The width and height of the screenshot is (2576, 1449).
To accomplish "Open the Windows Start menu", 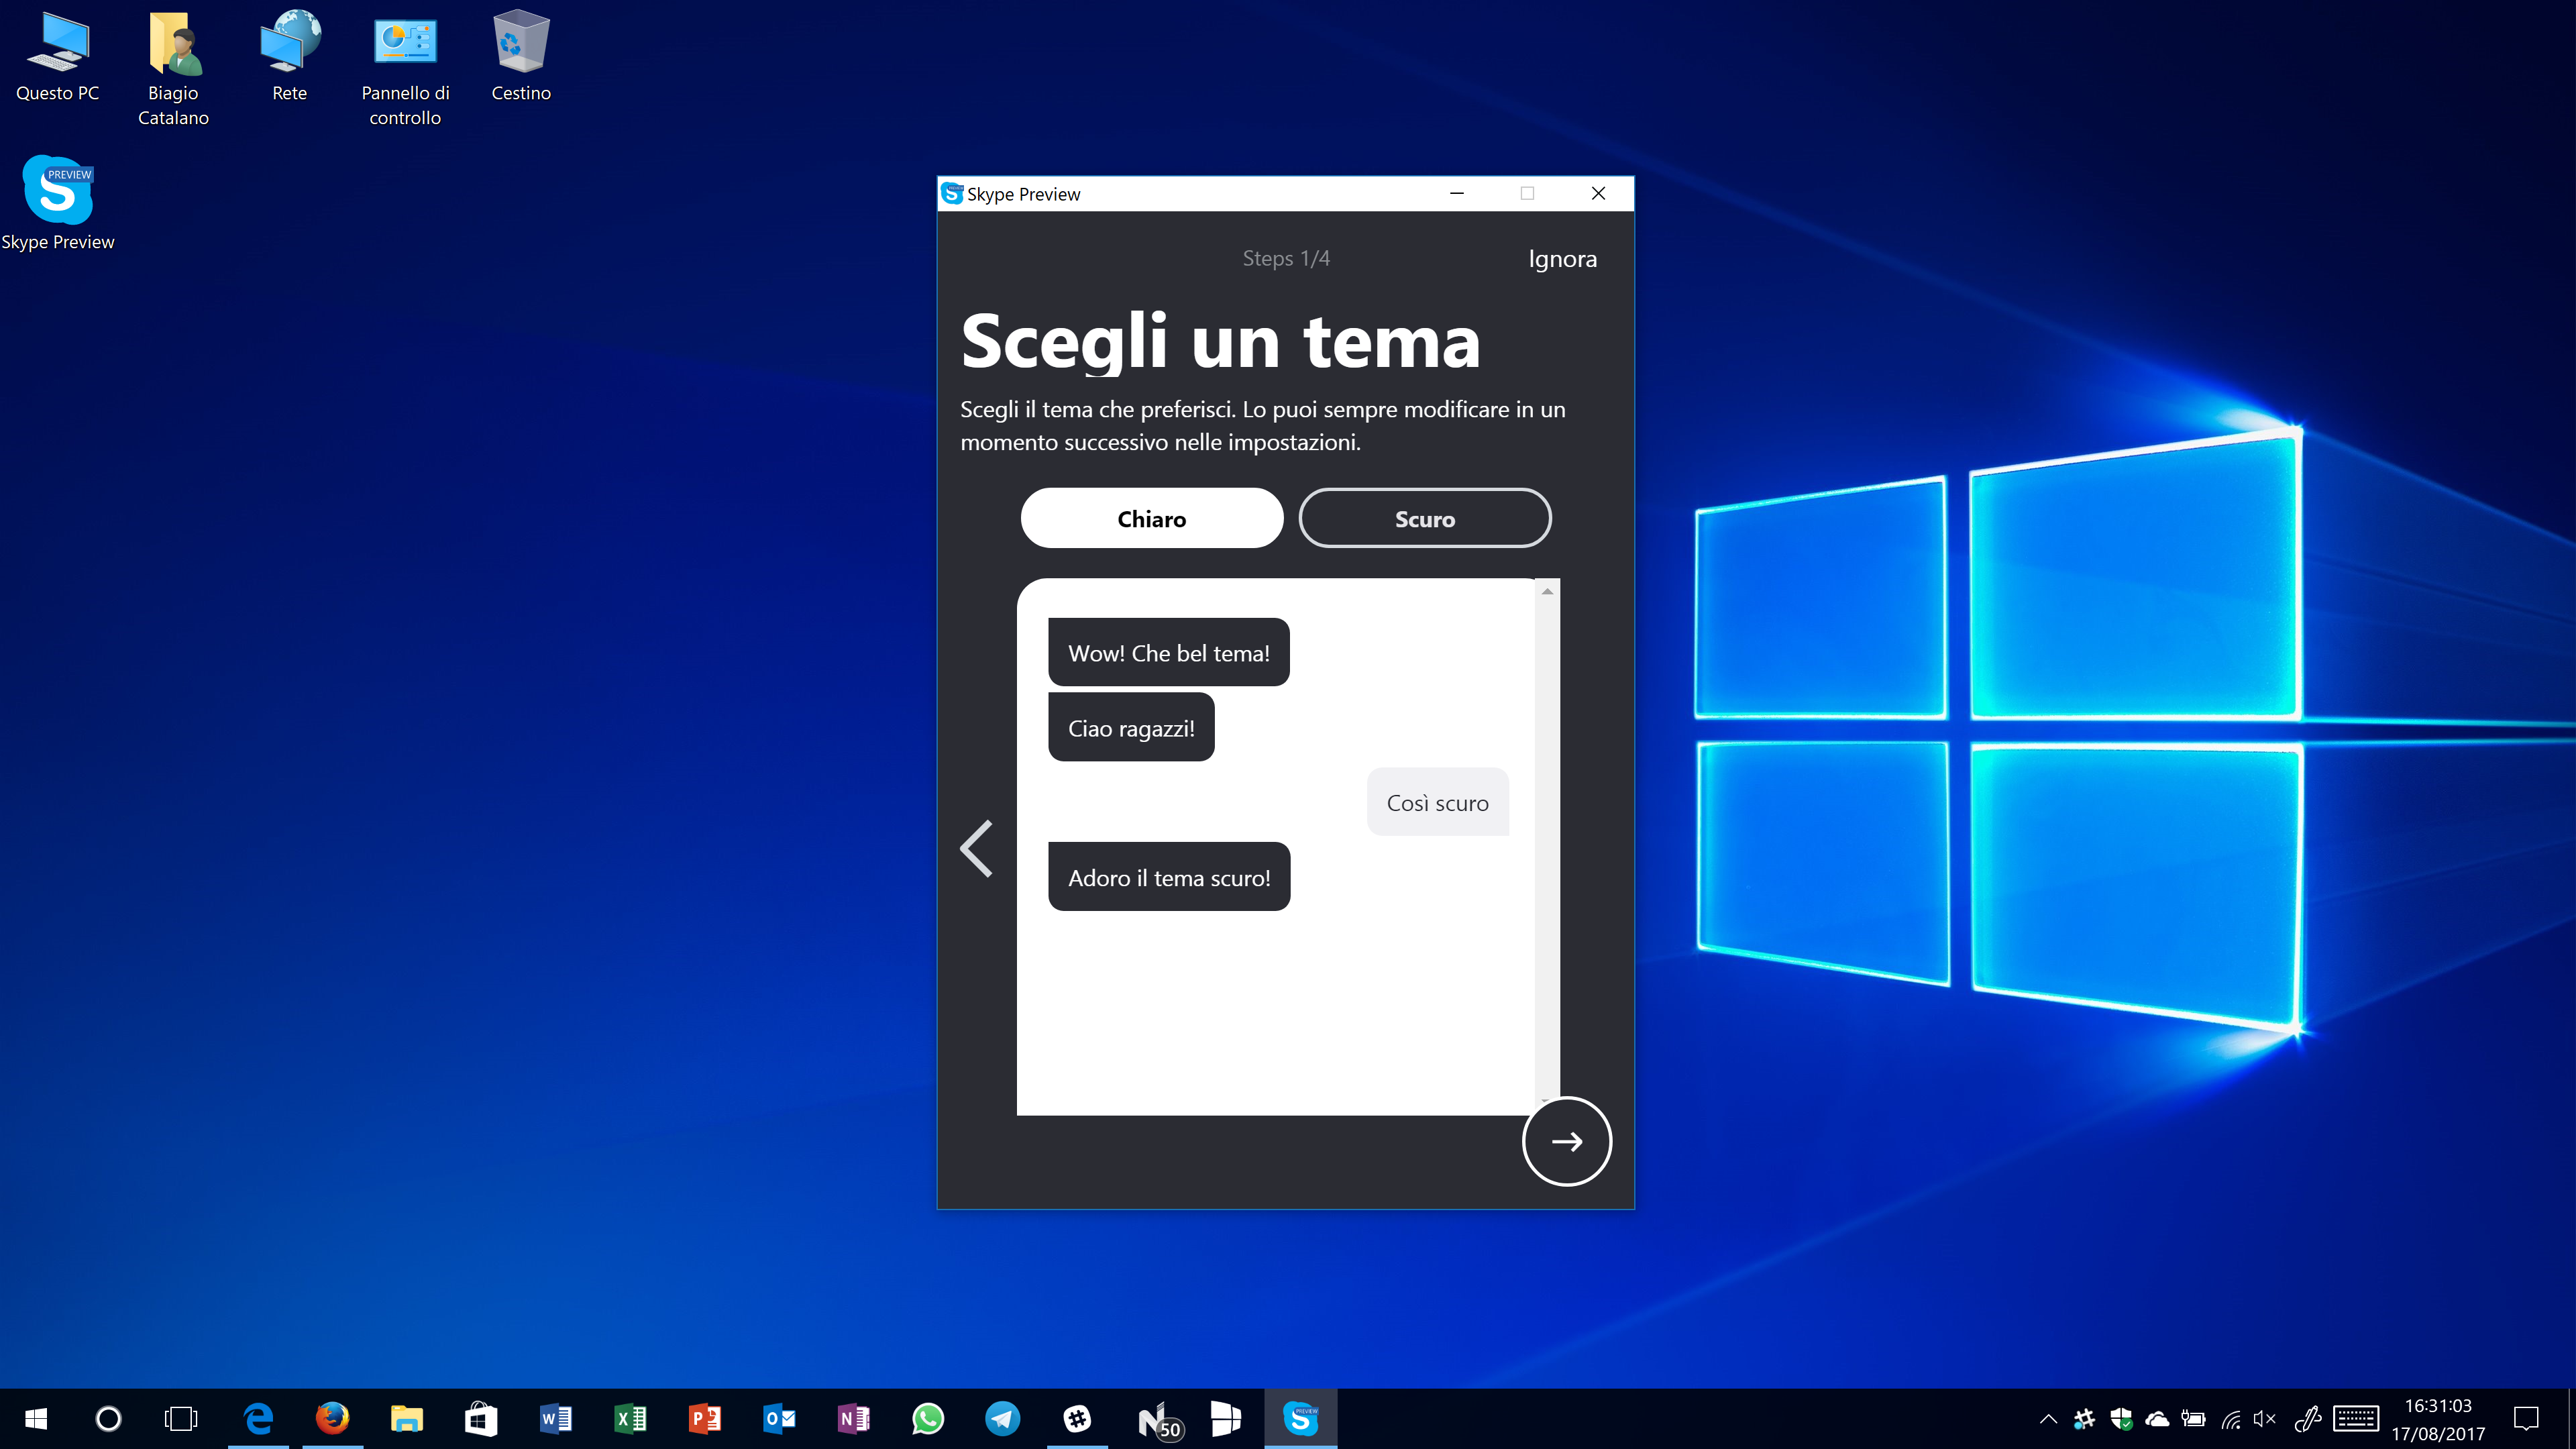I will point(36,1418).
